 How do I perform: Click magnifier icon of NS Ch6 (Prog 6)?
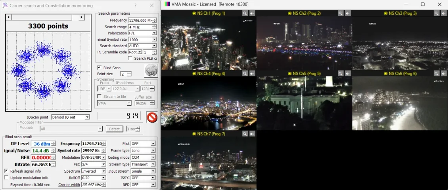pos(436,74)
